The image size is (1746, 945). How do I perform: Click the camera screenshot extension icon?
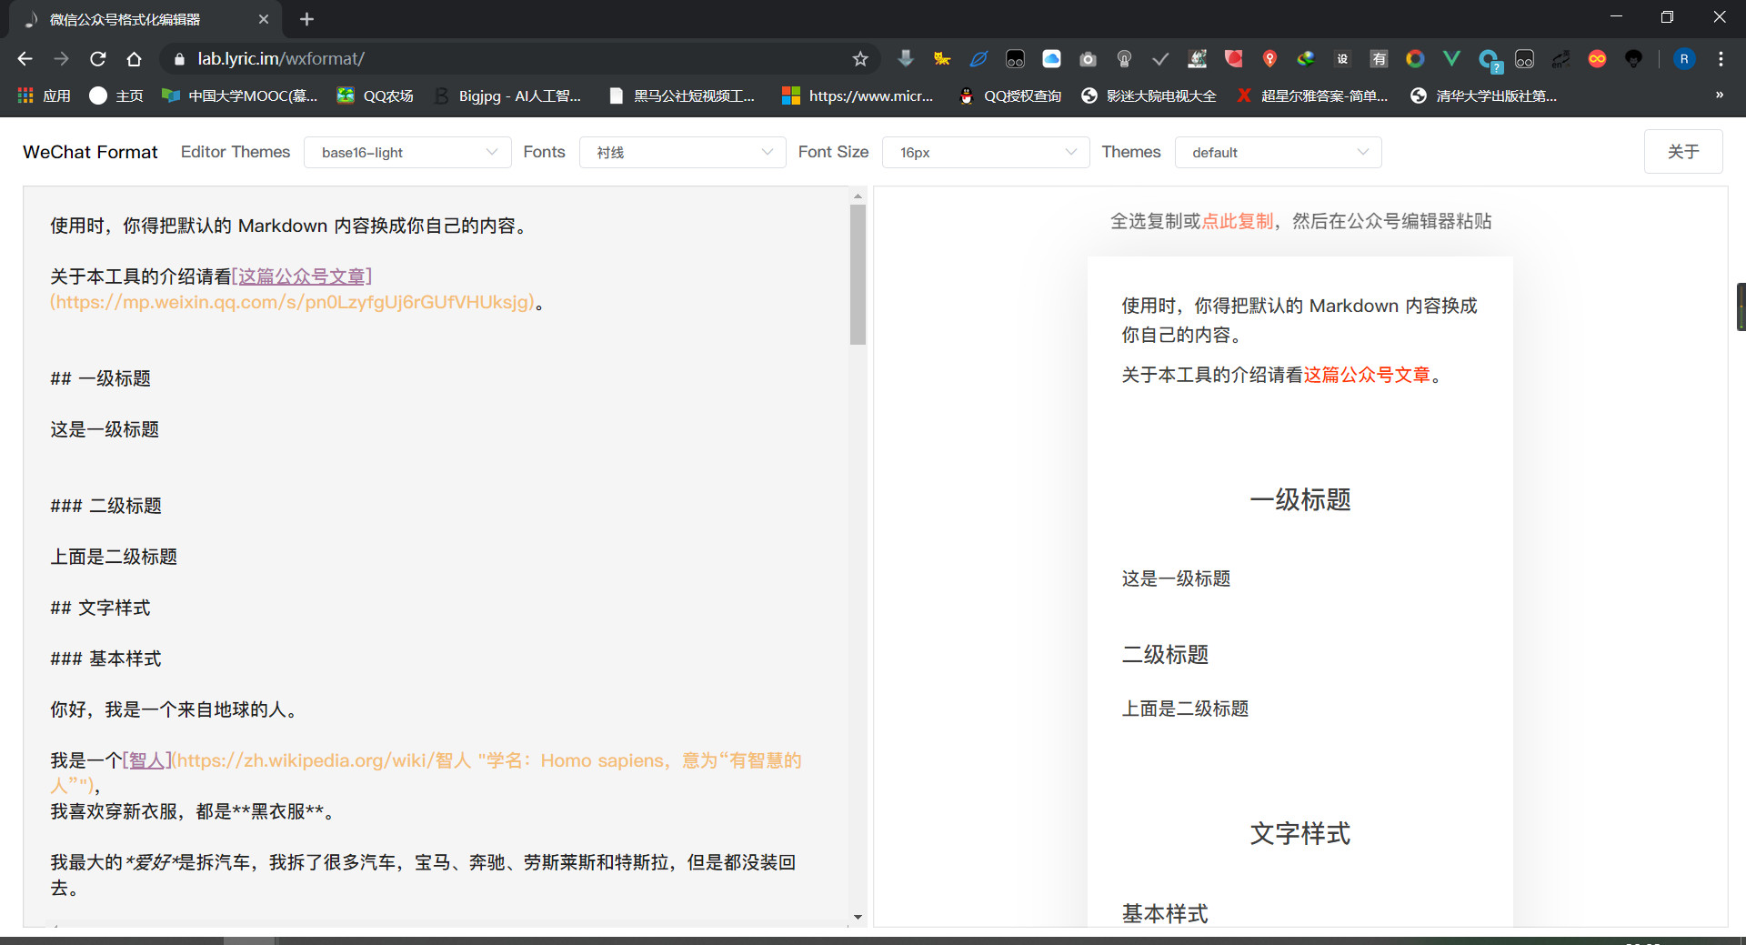tap(1088, 59)
